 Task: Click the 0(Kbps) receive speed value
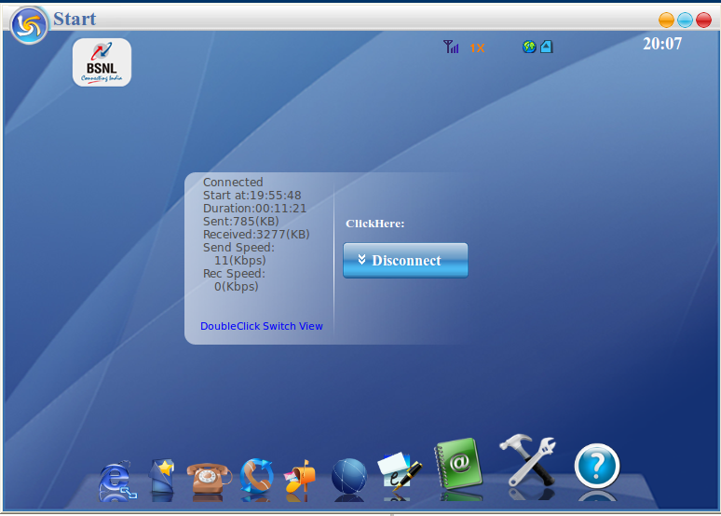point(237,287)
